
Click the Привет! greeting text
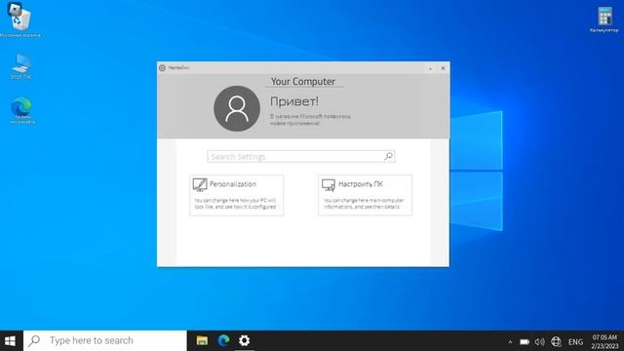click(x=294, y=101)
